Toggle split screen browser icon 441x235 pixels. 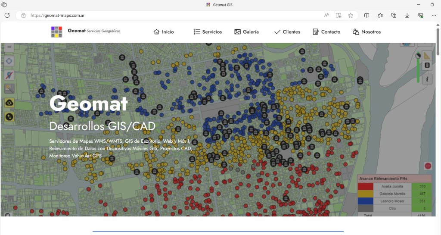pos(367,16)
